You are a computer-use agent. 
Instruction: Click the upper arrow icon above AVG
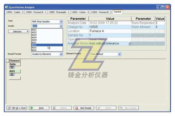[x=12, y=68]
